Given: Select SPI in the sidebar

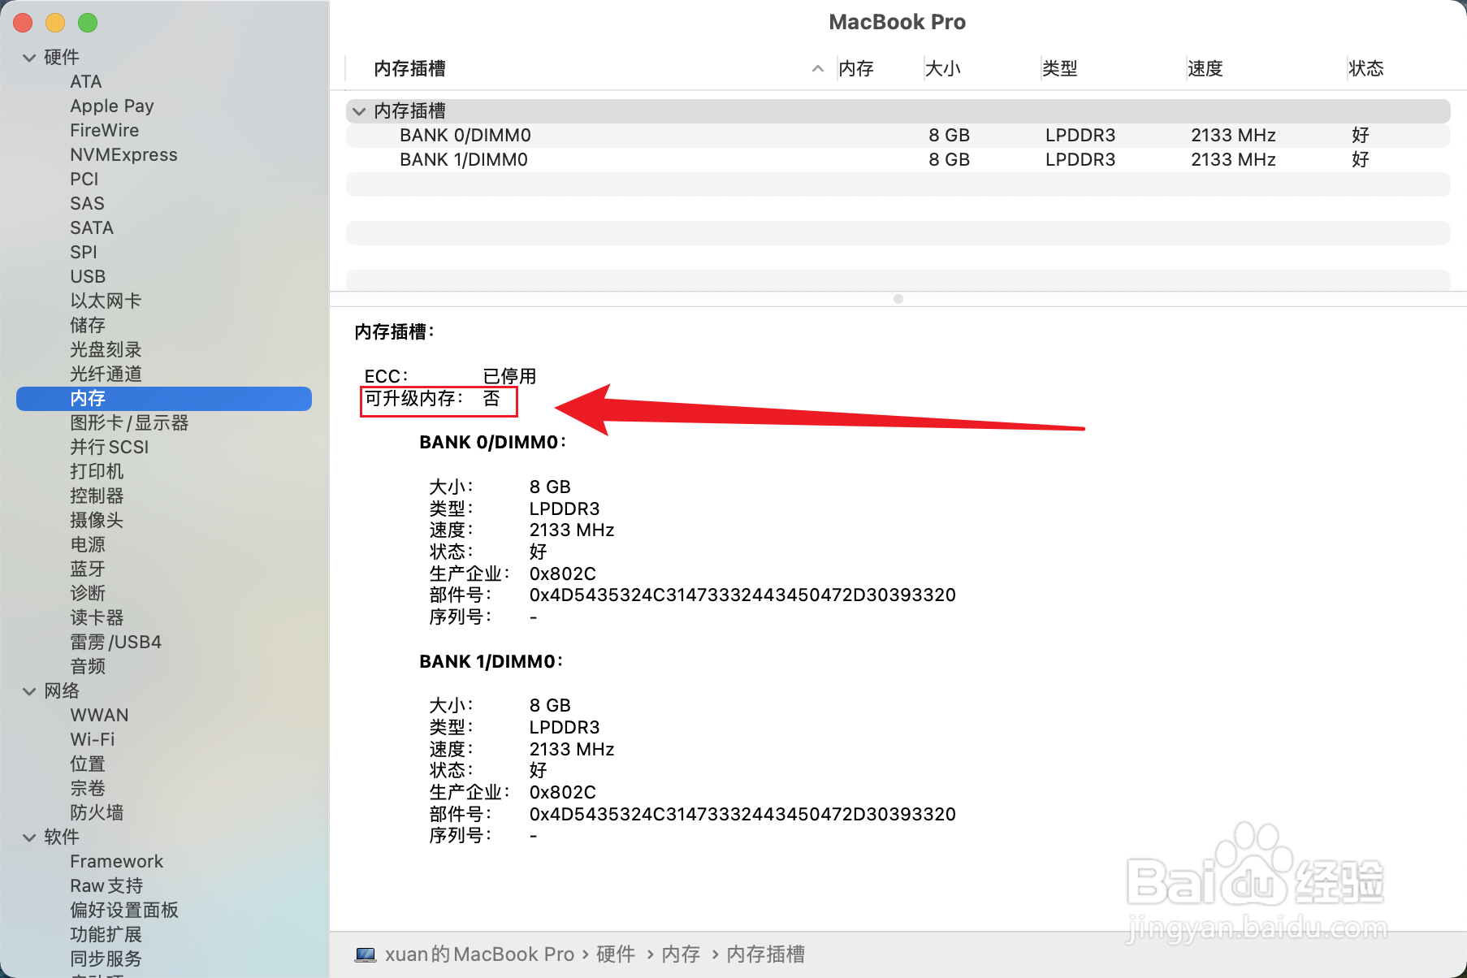Looking at the screenshot, I should coord(84,253).
